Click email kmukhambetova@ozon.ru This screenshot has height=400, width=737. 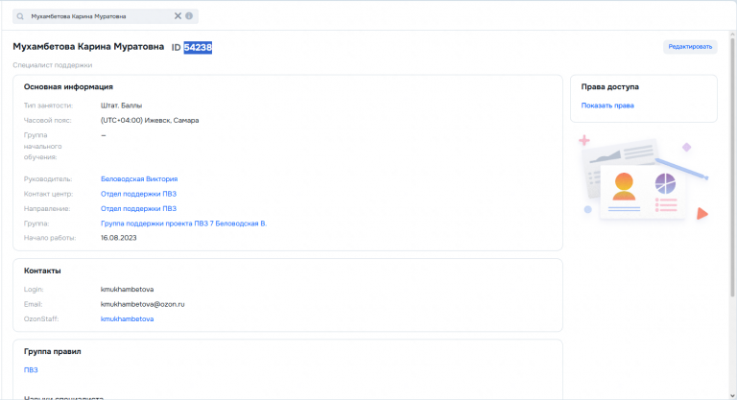tap(142, 304)
